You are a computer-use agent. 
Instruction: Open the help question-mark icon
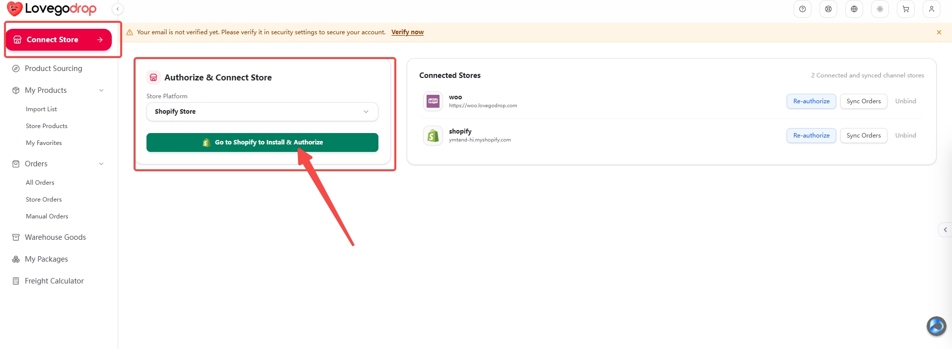pos(803,9)
